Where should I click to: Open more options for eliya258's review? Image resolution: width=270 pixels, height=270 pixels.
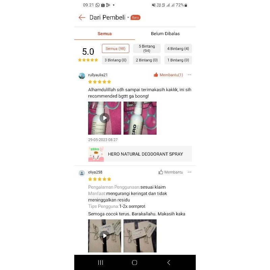point(189,172)
